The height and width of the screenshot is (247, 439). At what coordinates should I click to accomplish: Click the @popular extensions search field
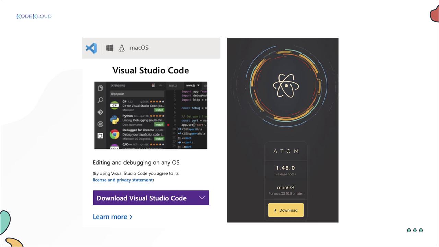[137, 94]
